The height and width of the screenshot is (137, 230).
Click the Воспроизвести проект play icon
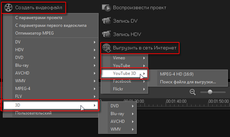tap(106, 8)
